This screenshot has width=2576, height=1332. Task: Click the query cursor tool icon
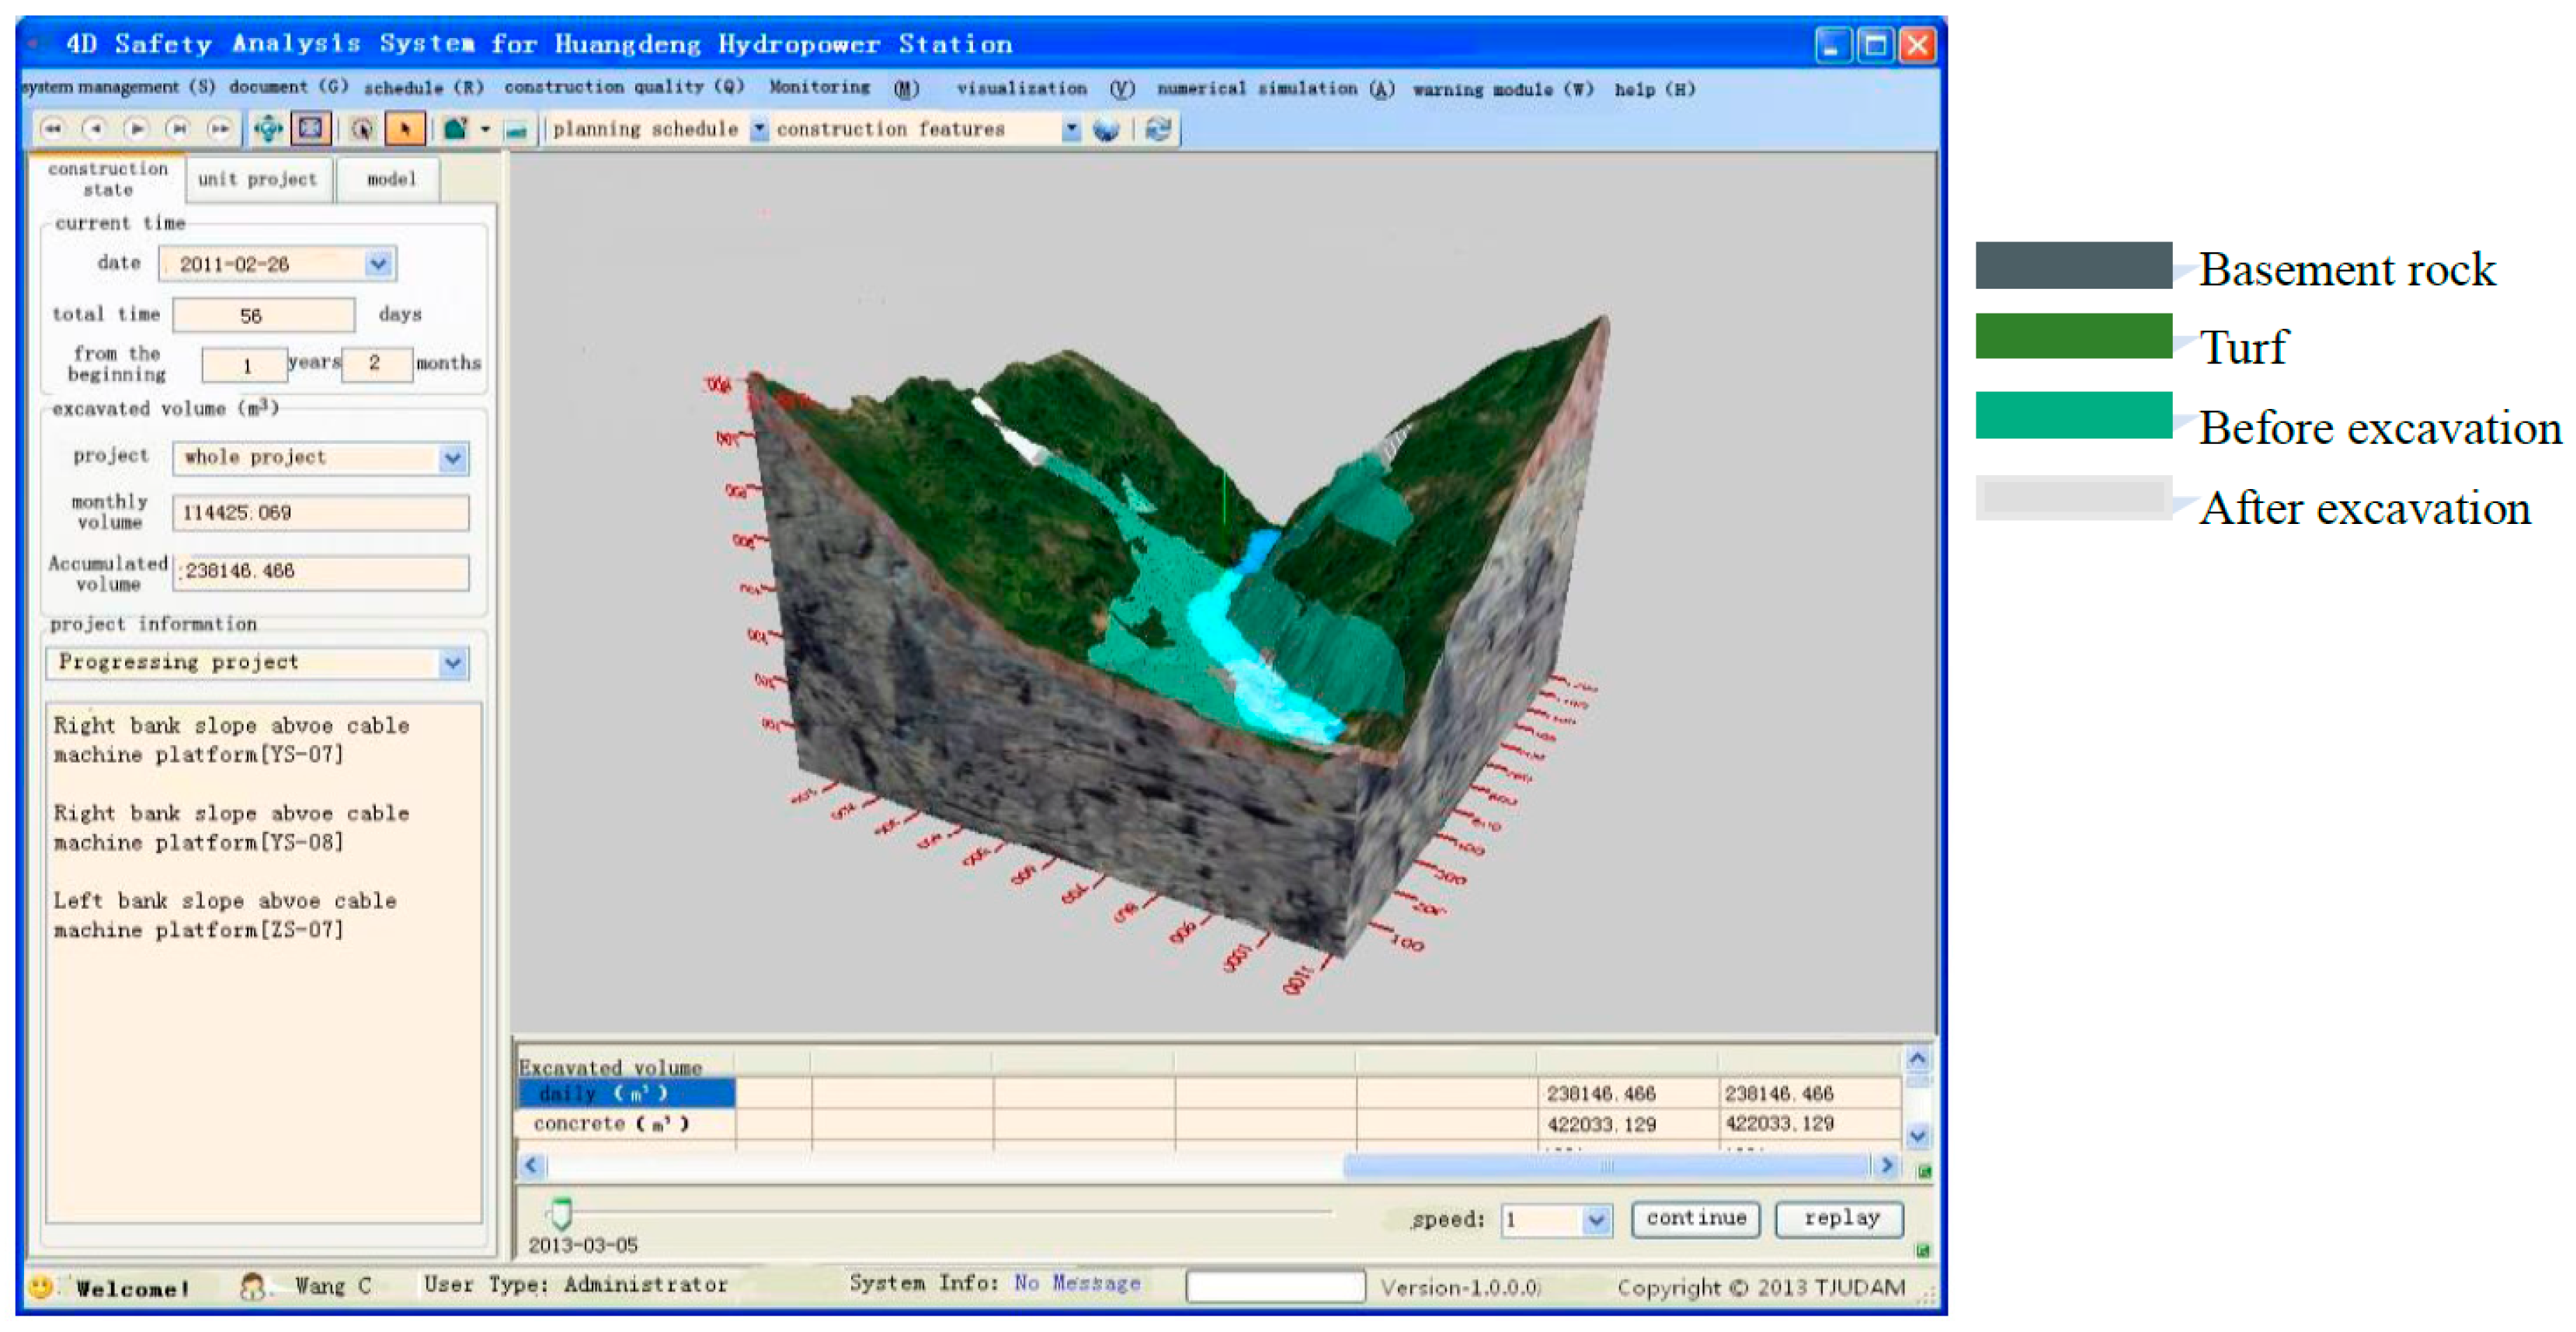tap(362, 129)
